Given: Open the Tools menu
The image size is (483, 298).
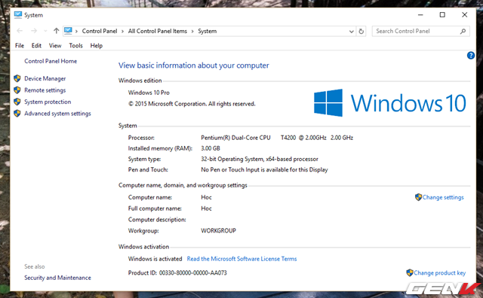Looking at the screenshot, I should point(75,45).
